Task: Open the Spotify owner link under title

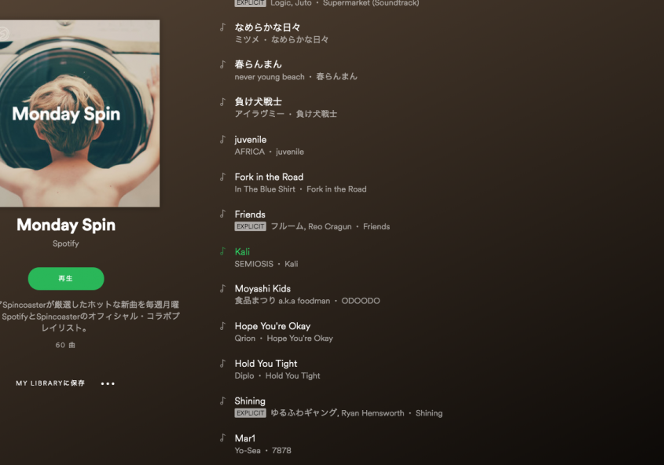Action: point(66,243)
